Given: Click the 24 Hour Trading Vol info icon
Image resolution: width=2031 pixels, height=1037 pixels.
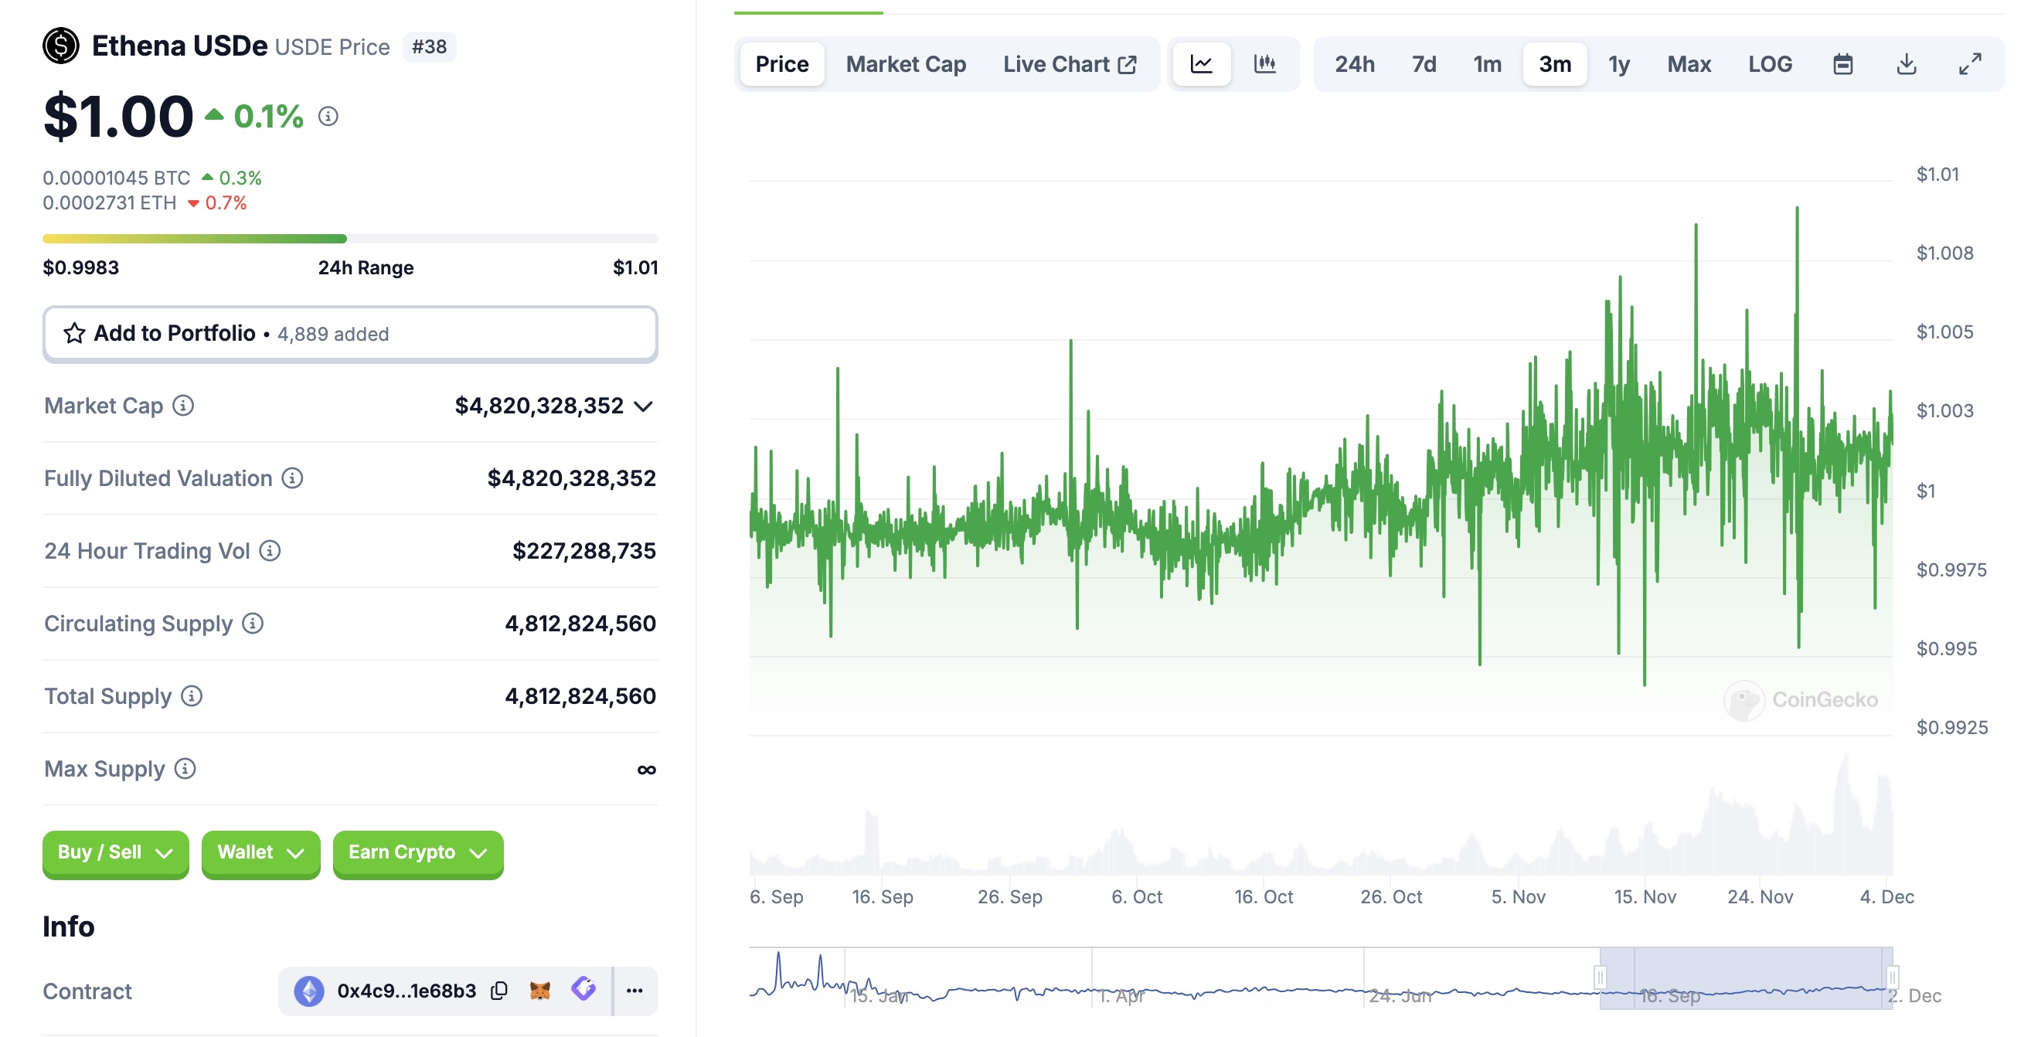Looking at the screenshot, I should tap(270, 550).
